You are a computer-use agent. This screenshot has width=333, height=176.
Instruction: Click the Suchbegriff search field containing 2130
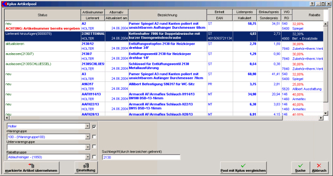pos(141,157)
